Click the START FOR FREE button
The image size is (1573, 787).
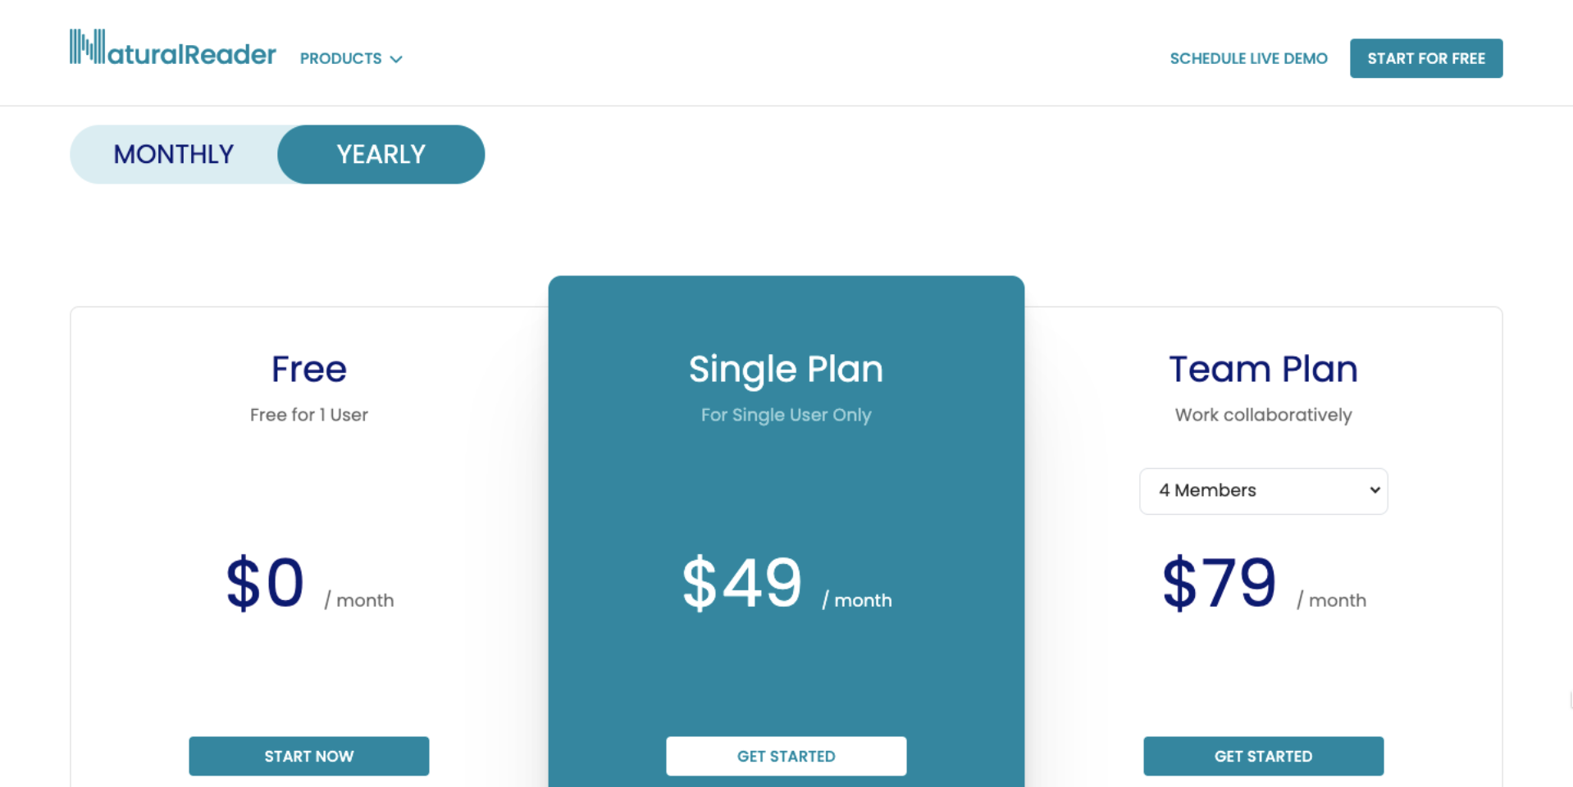[1426, 58]
